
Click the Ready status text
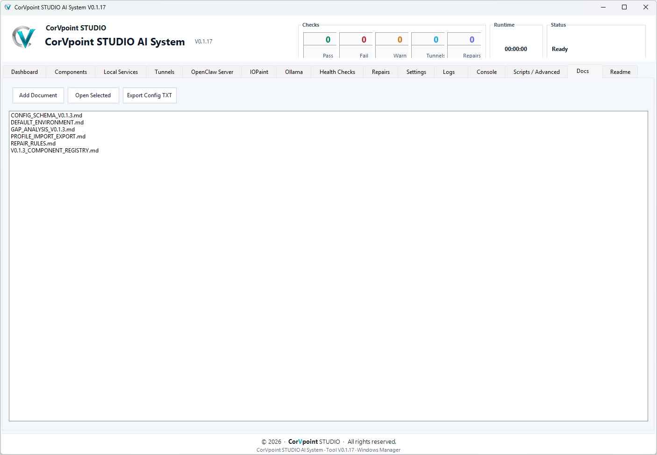[560, 49]
